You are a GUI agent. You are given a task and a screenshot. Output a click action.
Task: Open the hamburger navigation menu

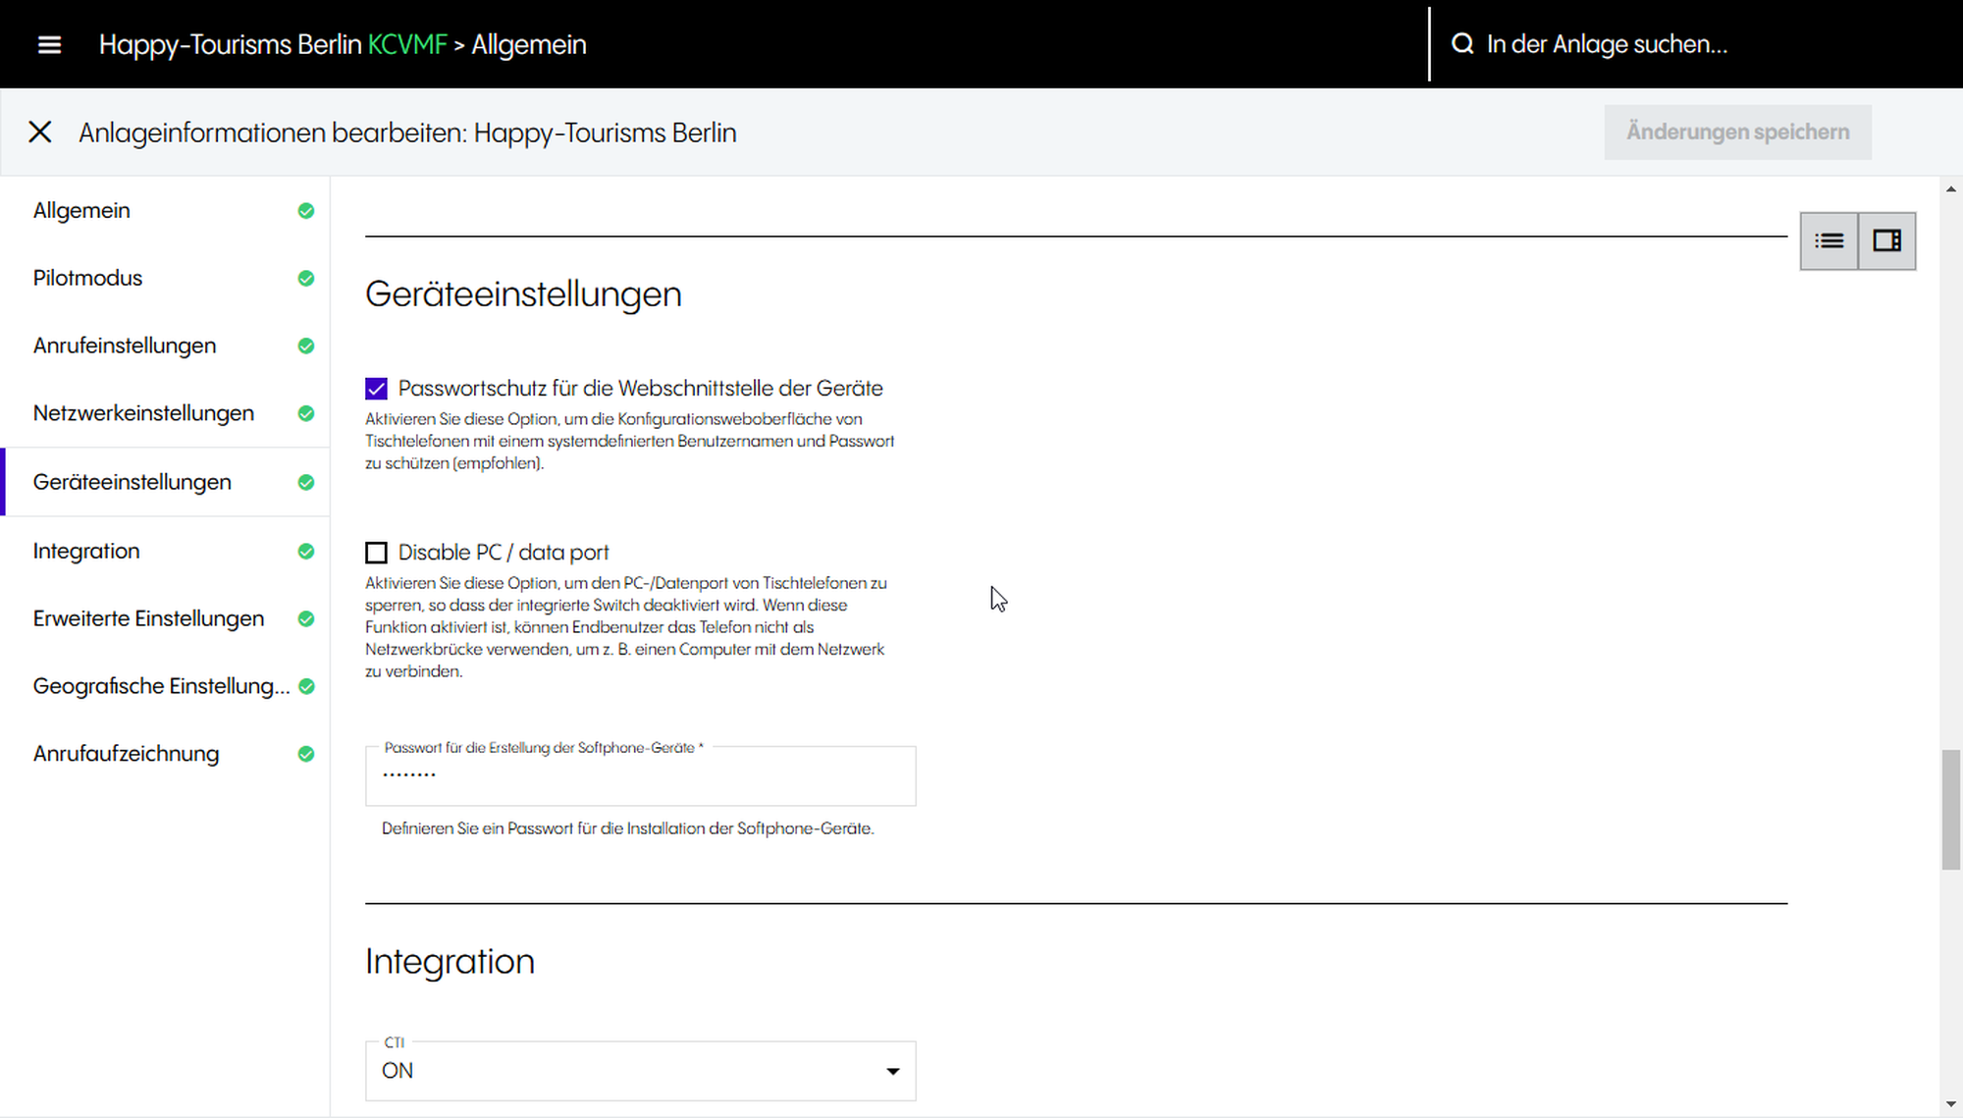(49, 44)
